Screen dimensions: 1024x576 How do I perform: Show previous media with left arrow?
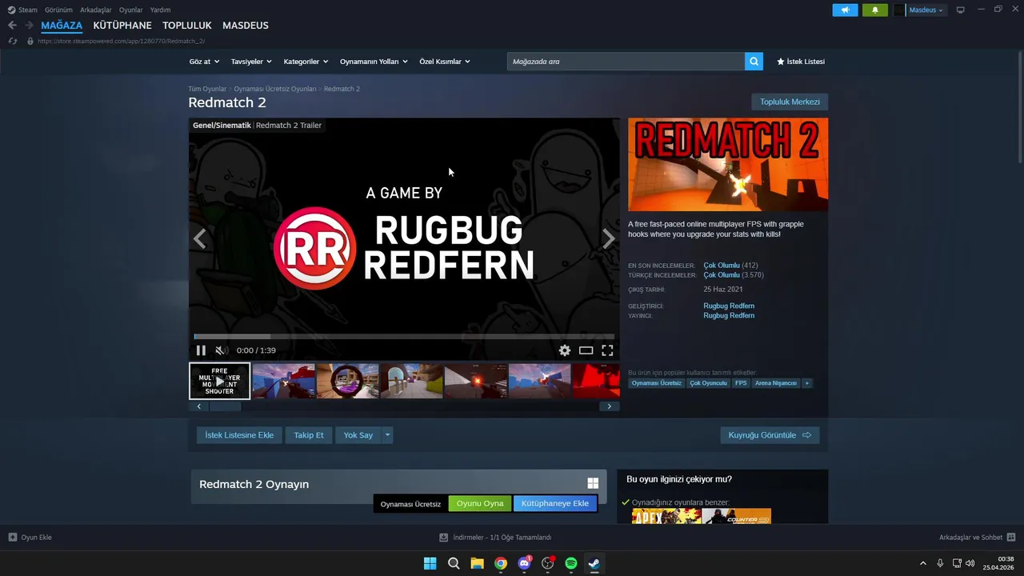[x=199, y=238]
